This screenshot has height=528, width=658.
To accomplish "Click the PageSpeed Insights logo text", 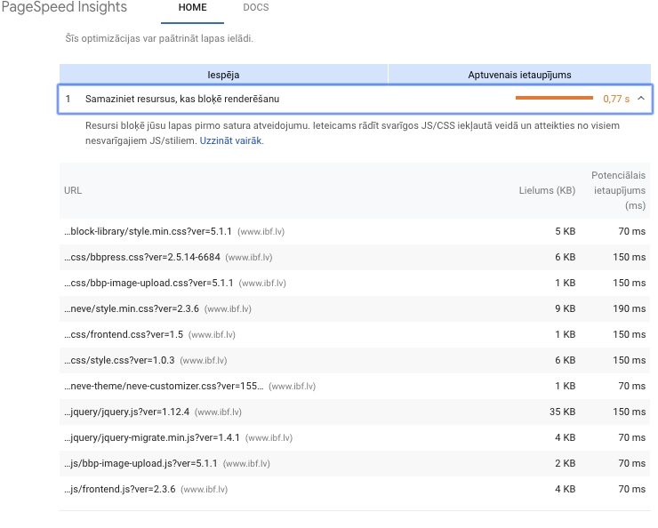I will point(64,8).
